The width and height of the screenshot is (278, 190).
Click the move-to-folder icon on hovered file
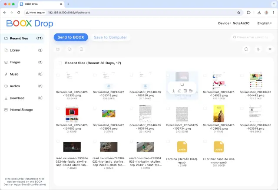[x=191, y=91]
